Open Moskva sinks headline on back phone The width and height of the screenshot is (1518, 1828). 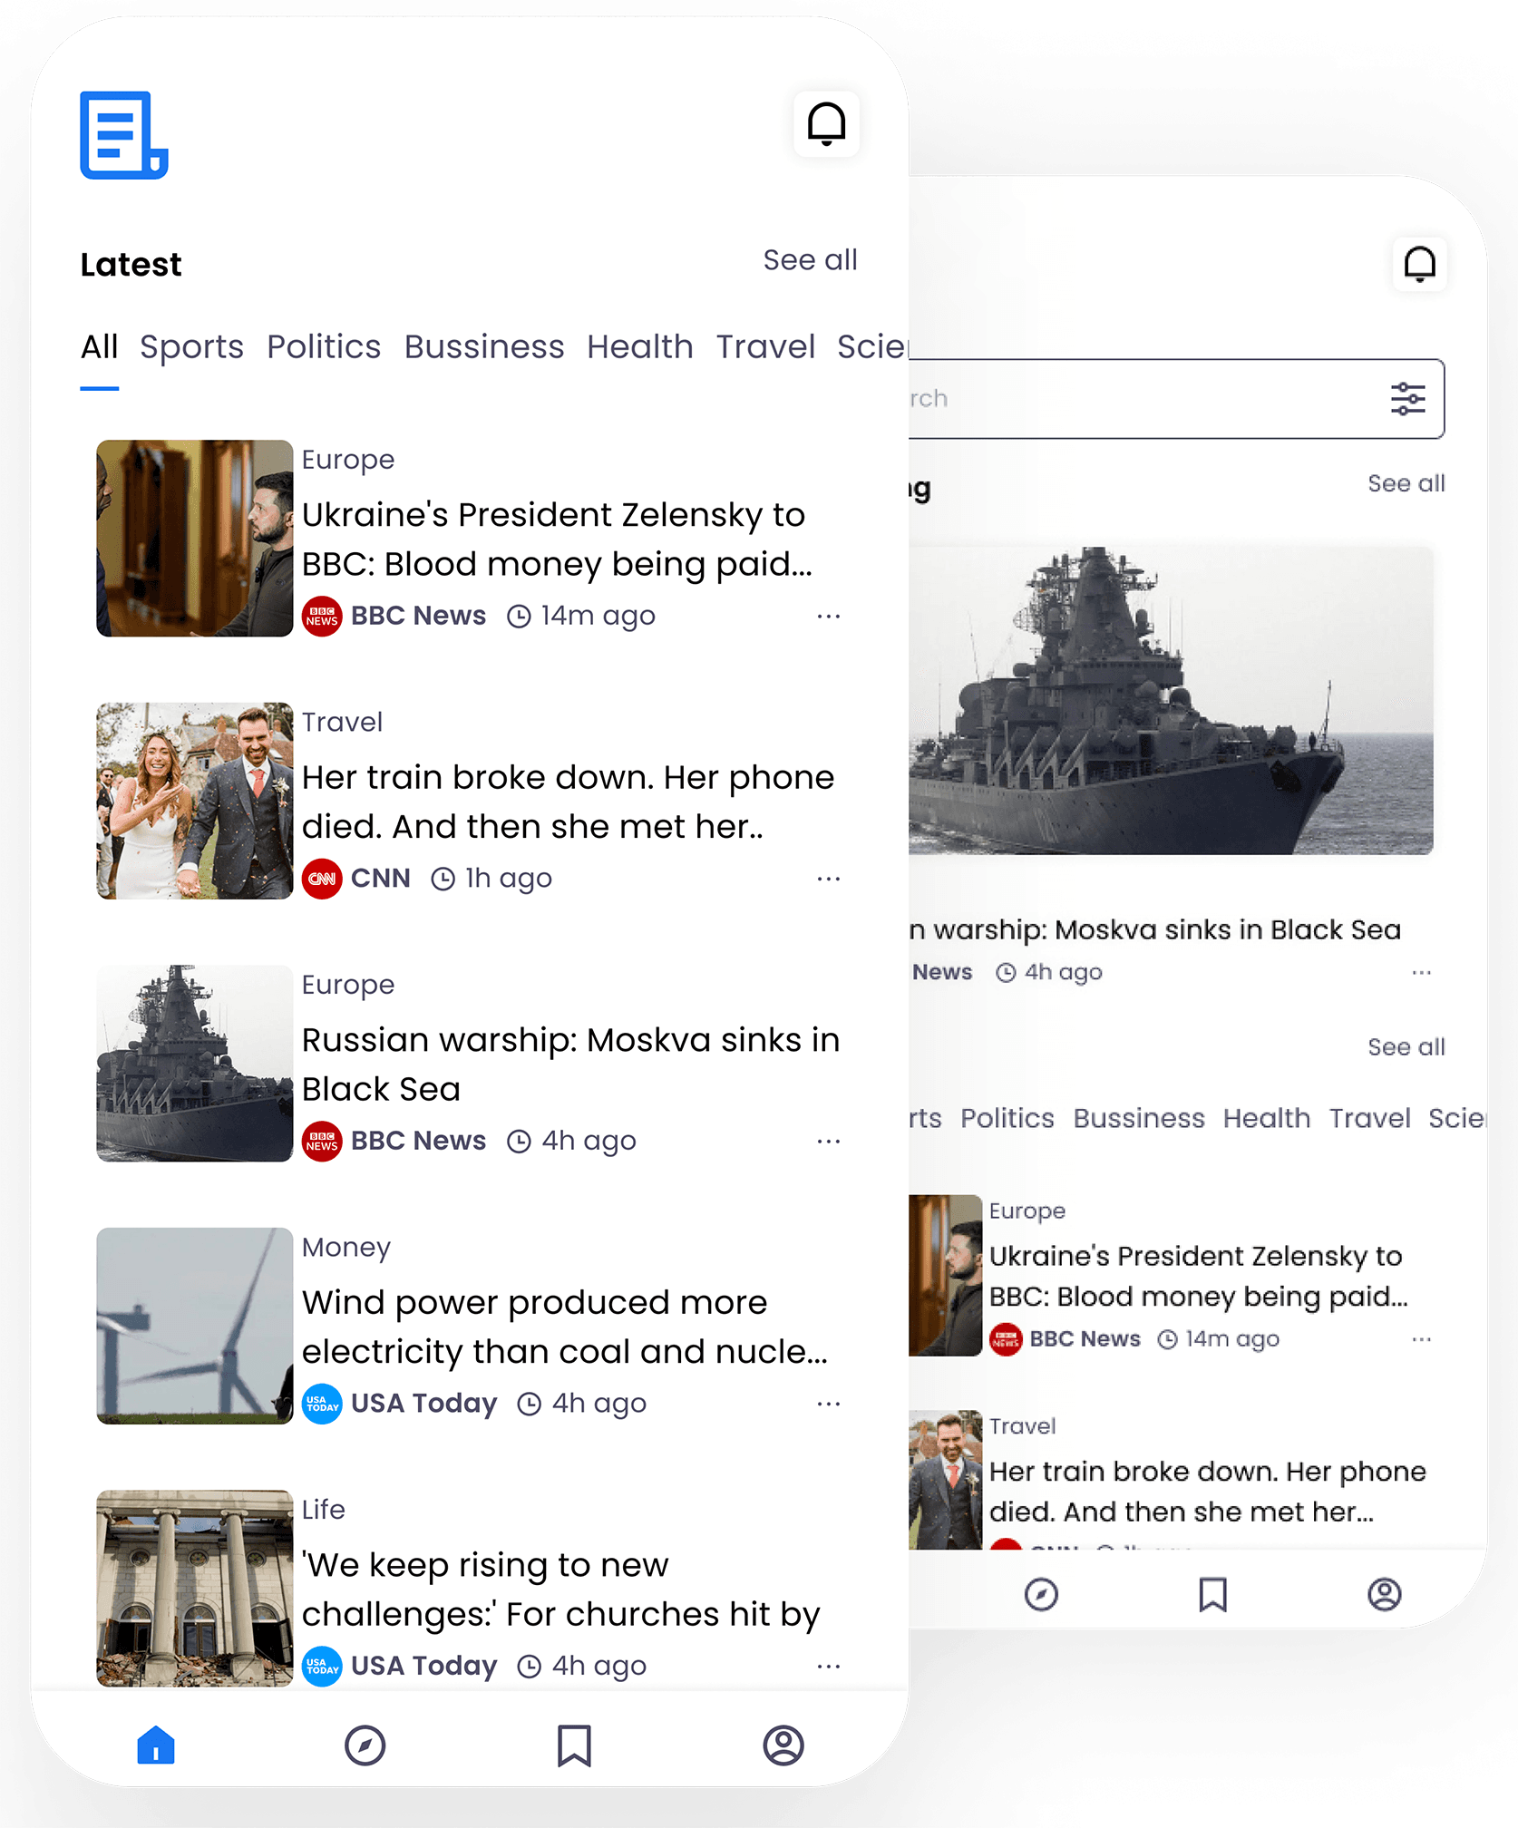click(x=1155, y=930)
